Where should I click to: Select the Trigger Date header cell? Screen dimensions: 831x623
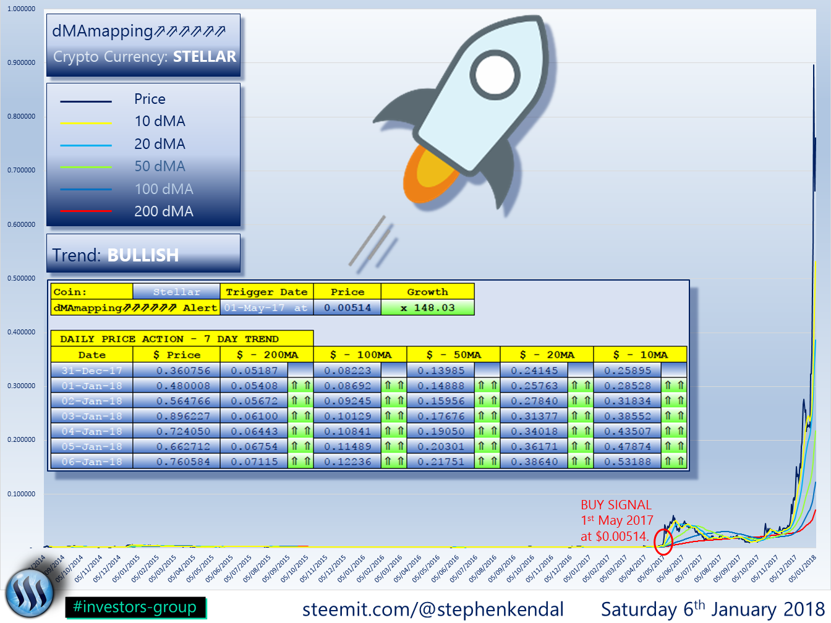click(x=266, y=292)
